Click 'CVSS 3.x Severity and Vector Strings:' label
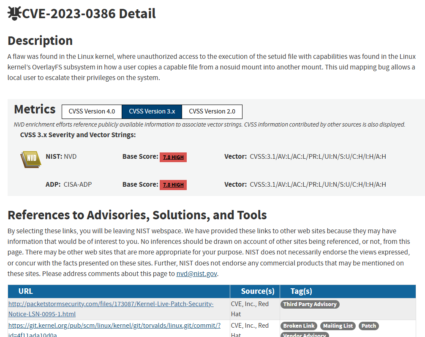 click(78, 135)
